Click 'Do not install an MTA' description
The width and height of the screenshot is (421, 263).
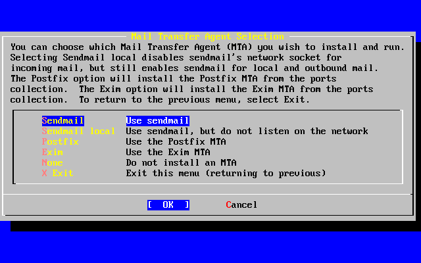(x=182, y=162)
